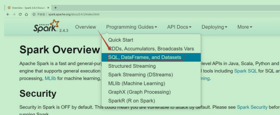The image size is (280, 115).
Task: Collapse the Programming Guides dropdown
Action: click(x=131, y=27)
